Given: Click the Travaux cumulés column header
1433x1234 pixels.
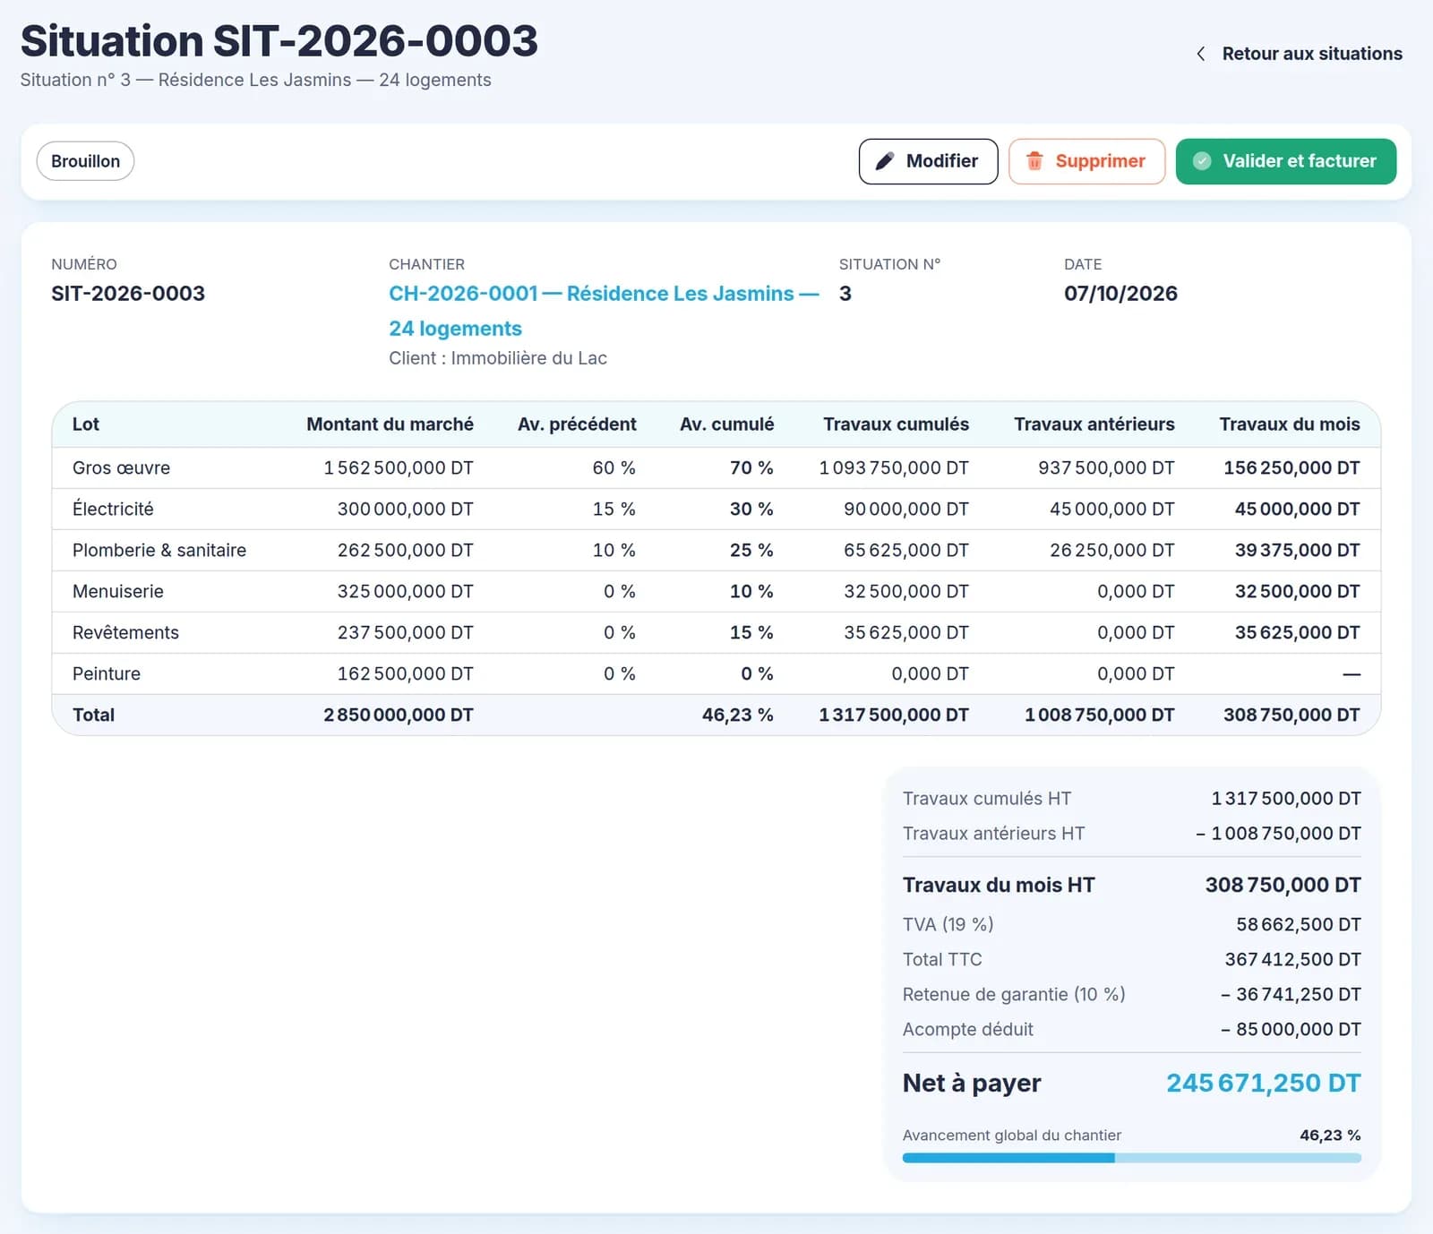Looking at the screenshot, I should [896, 424].
